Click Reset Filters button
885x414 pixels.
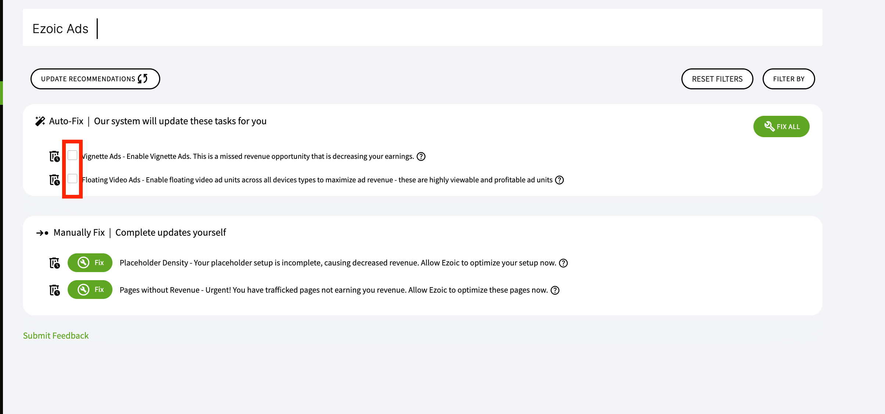point(717,79)
